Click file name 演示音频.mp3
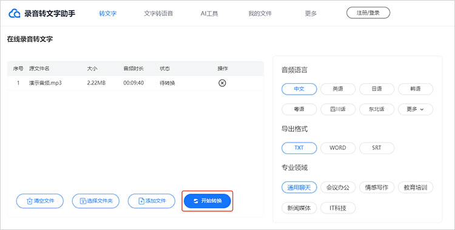 tap(45, 83)
